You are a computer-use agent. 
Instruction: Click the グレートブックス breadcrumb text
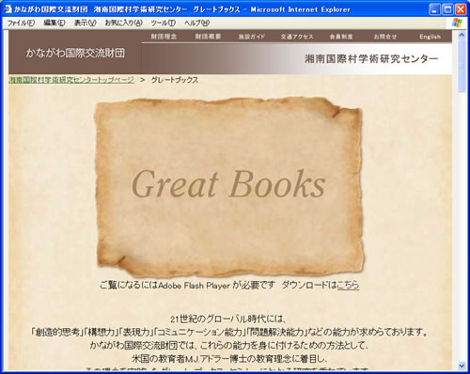click(175, 80)
